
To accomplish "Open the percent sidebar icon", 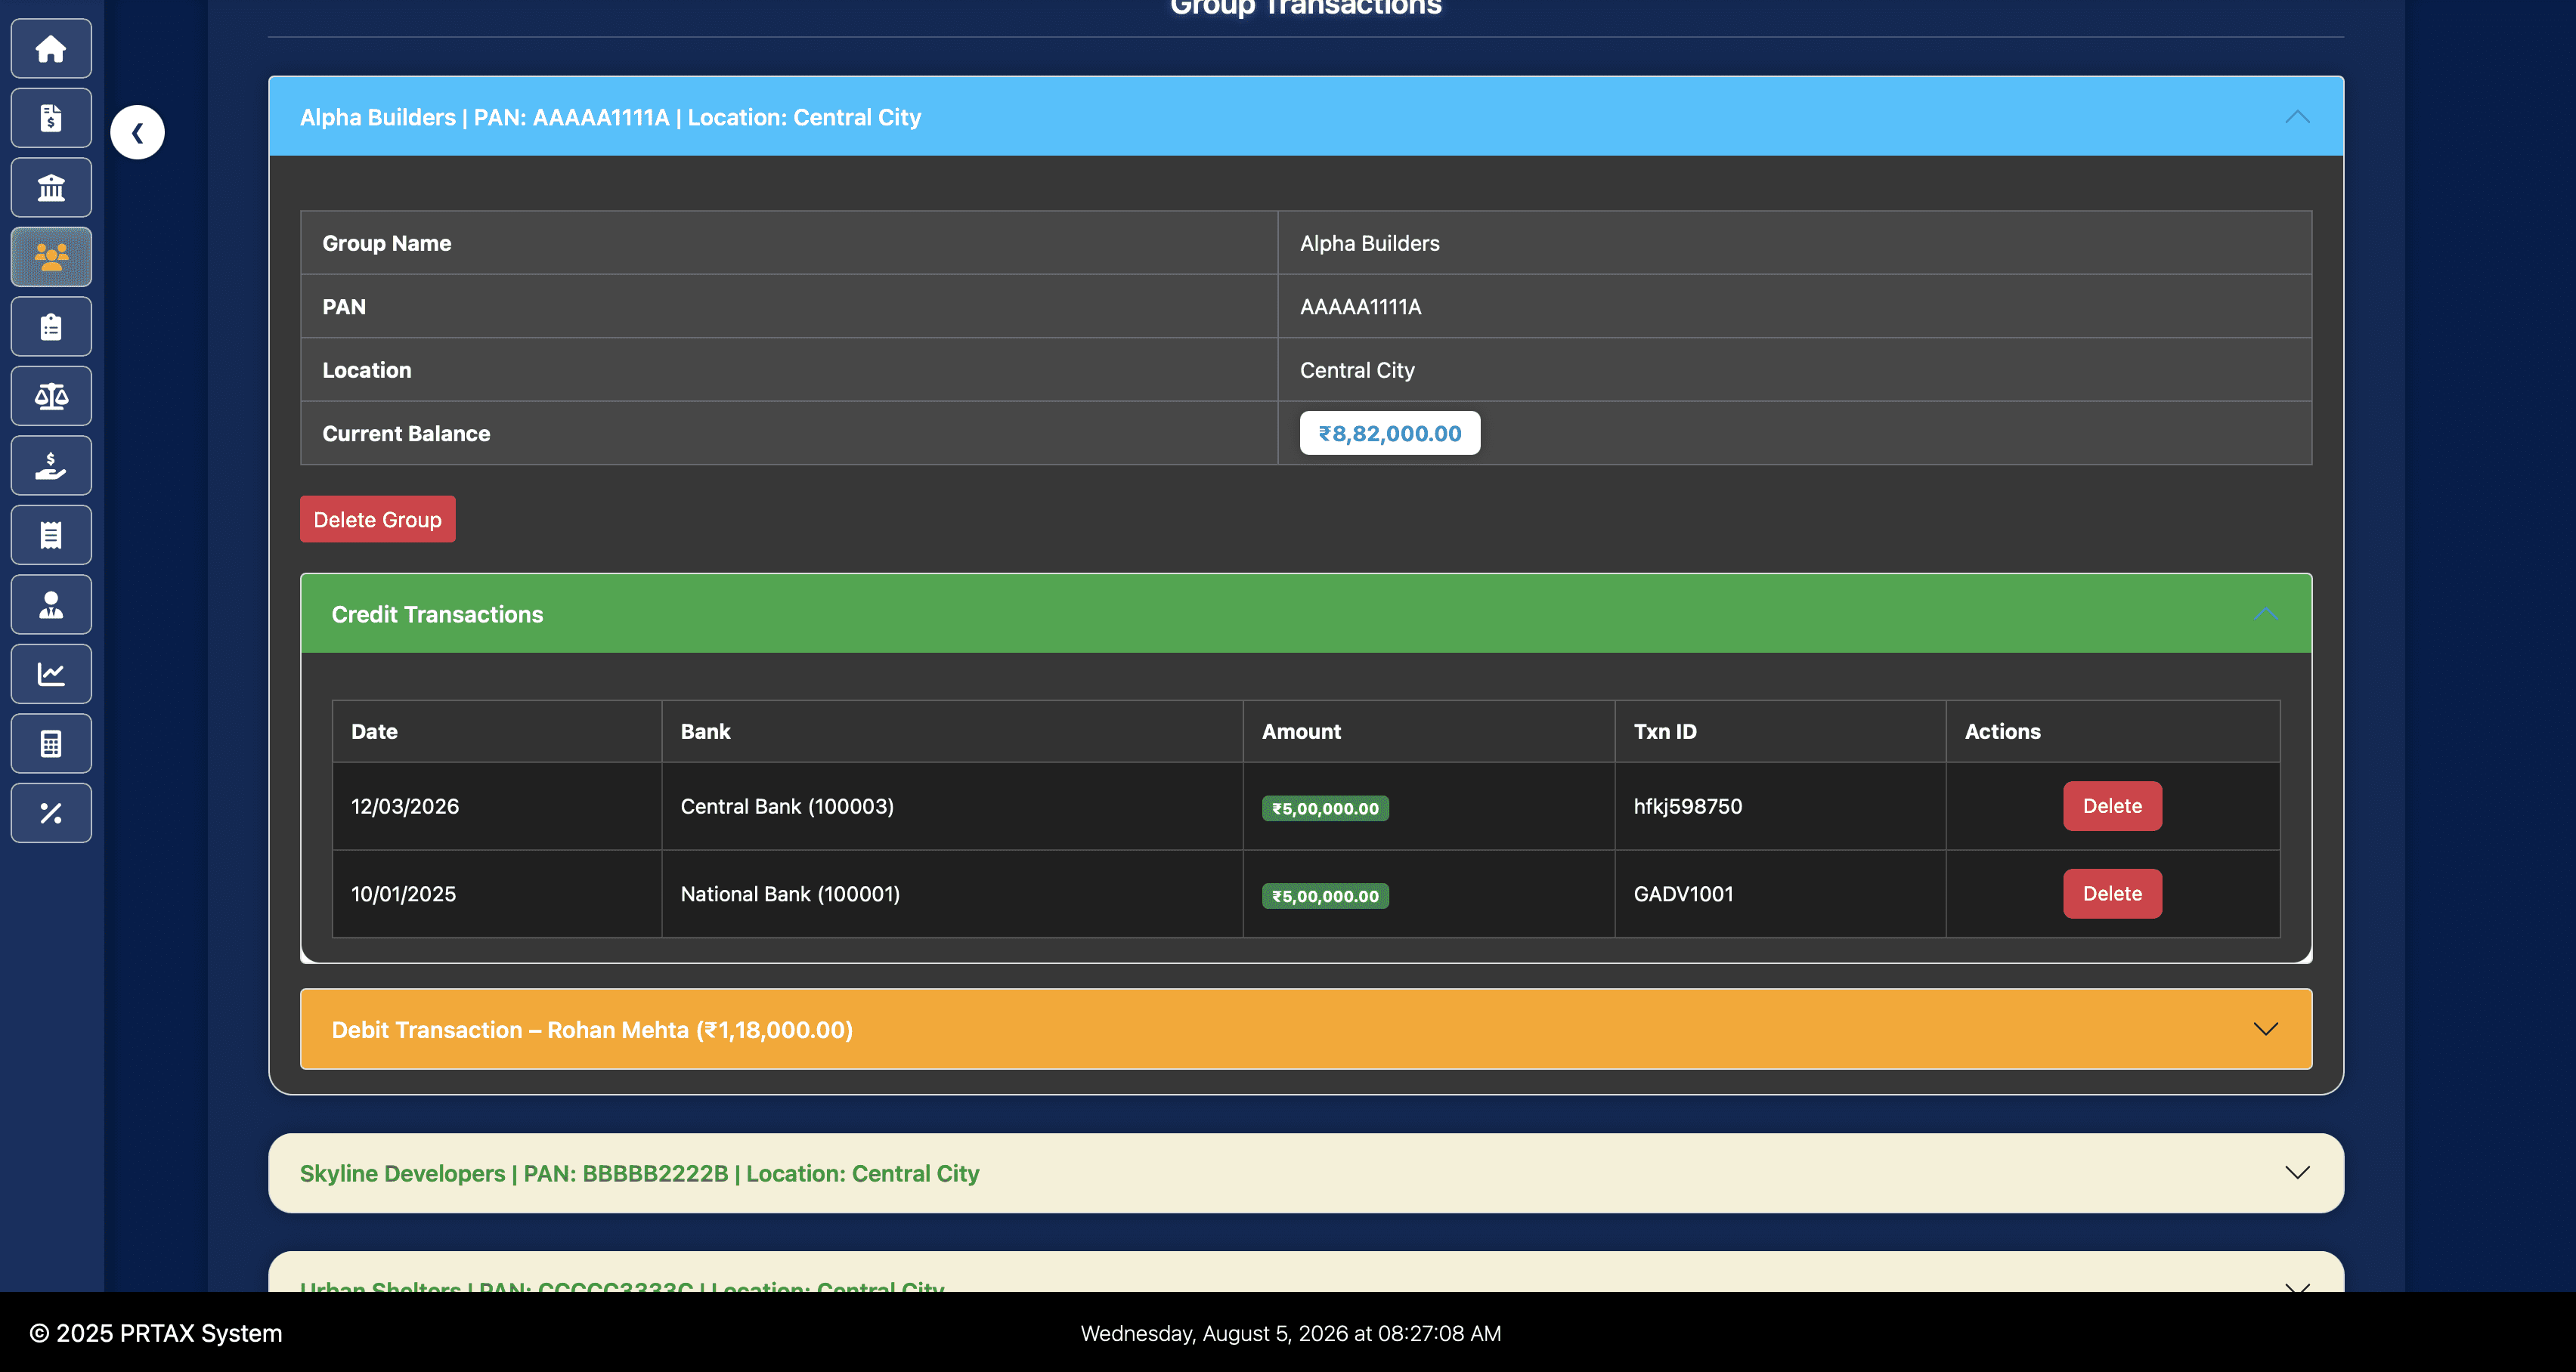I will [51, 812].
